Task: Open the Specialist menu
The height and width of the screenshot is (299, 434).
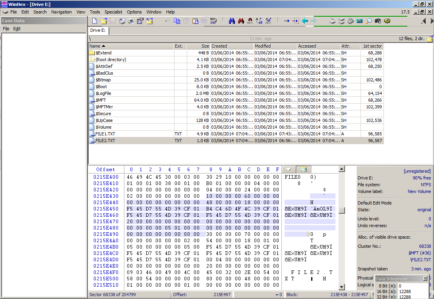Action: tap(113, 12)
